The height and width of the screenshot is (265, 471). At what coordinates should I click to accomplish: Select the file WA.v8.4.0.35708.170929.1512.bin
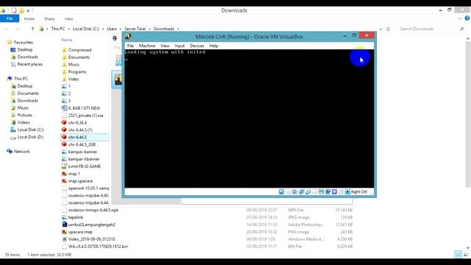coord(98,247)
